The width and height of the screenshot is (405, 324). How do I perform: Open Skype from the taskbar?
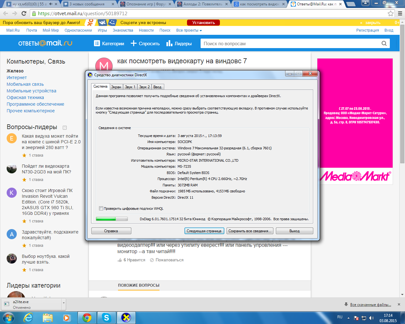107,317
